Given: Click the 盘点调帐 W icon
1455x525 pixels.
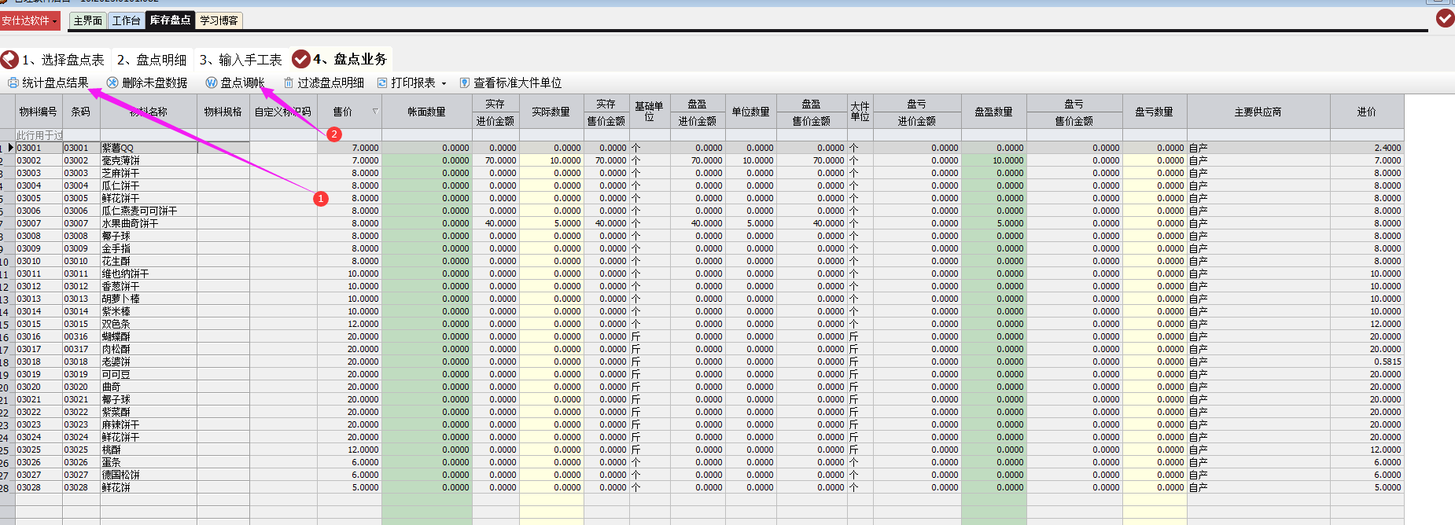Looking at the screenshot, I should pos(211,83).
